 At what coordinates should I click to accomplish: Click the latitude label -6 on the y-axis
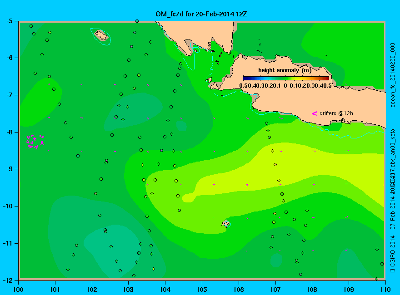9,58
